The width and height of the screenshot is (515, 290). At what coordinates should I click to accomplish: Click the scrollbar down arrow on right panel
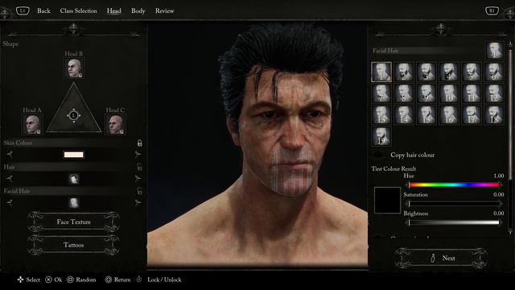(x=510, y=233)
